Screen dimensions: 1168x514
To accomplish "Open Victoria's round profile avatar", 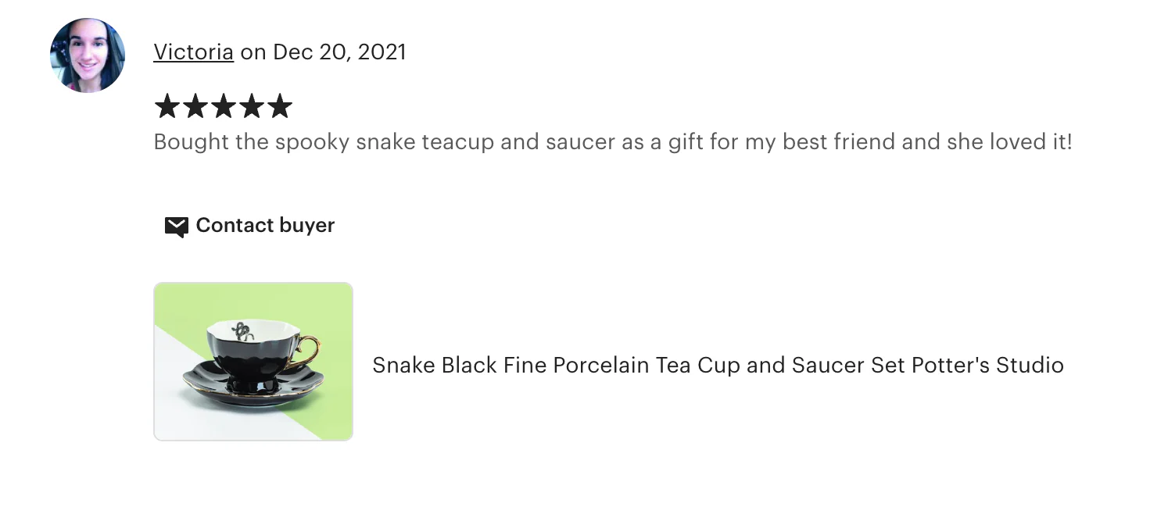I will 88,55.
